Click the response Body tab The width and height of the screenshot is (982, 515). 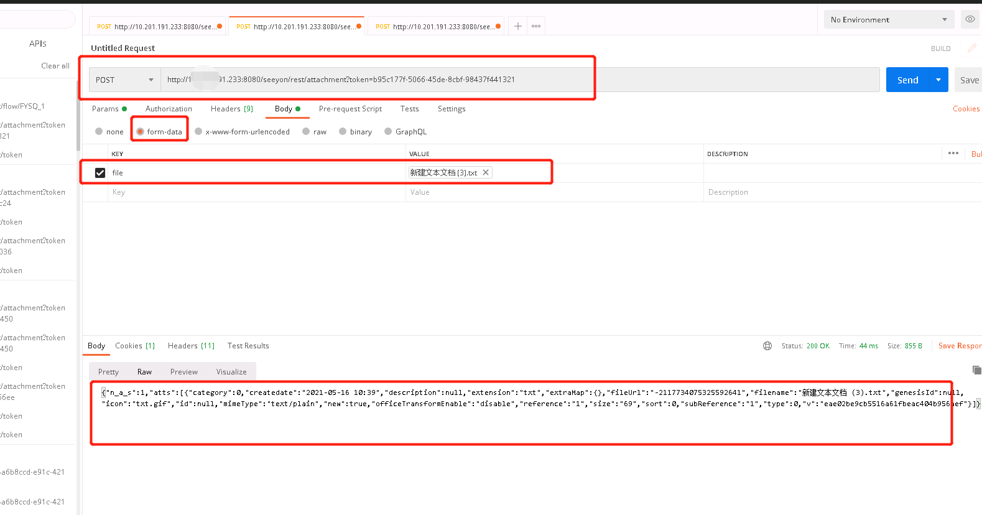[x=96, y=345]
